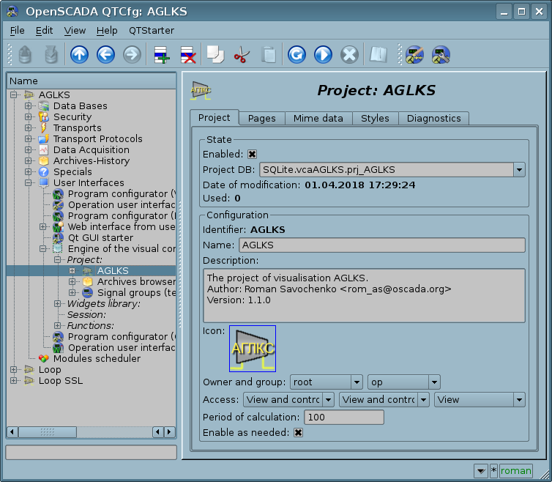Click the tree scrollbar's left arrow at start
Screen dimensions: 552x482
[12, 432]
